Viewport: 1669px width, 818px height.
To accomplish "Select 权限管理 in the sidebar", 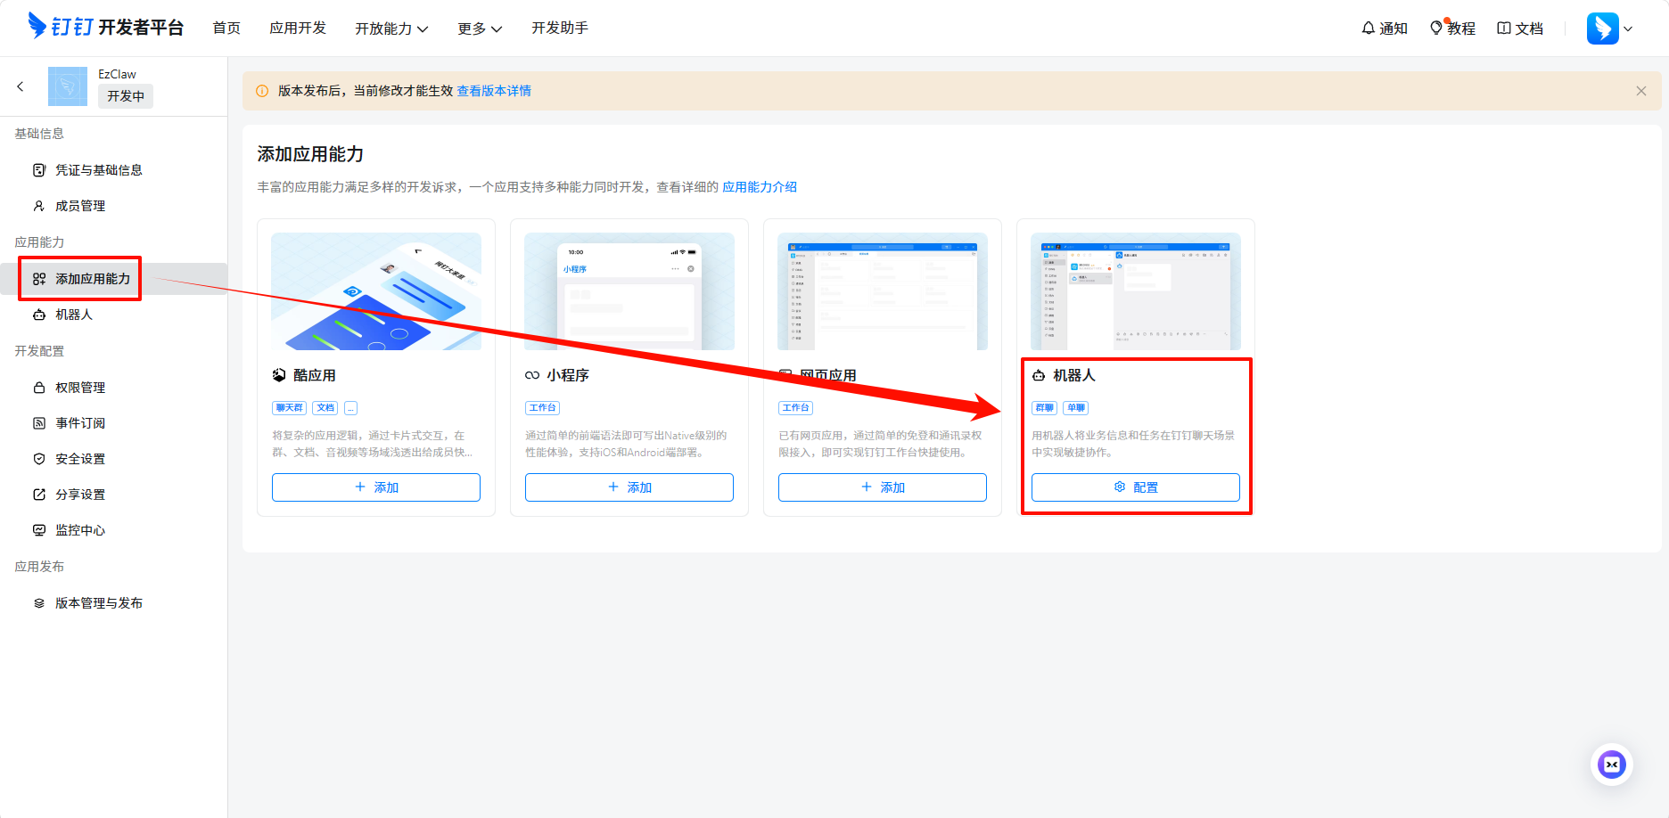I will 80,388.
